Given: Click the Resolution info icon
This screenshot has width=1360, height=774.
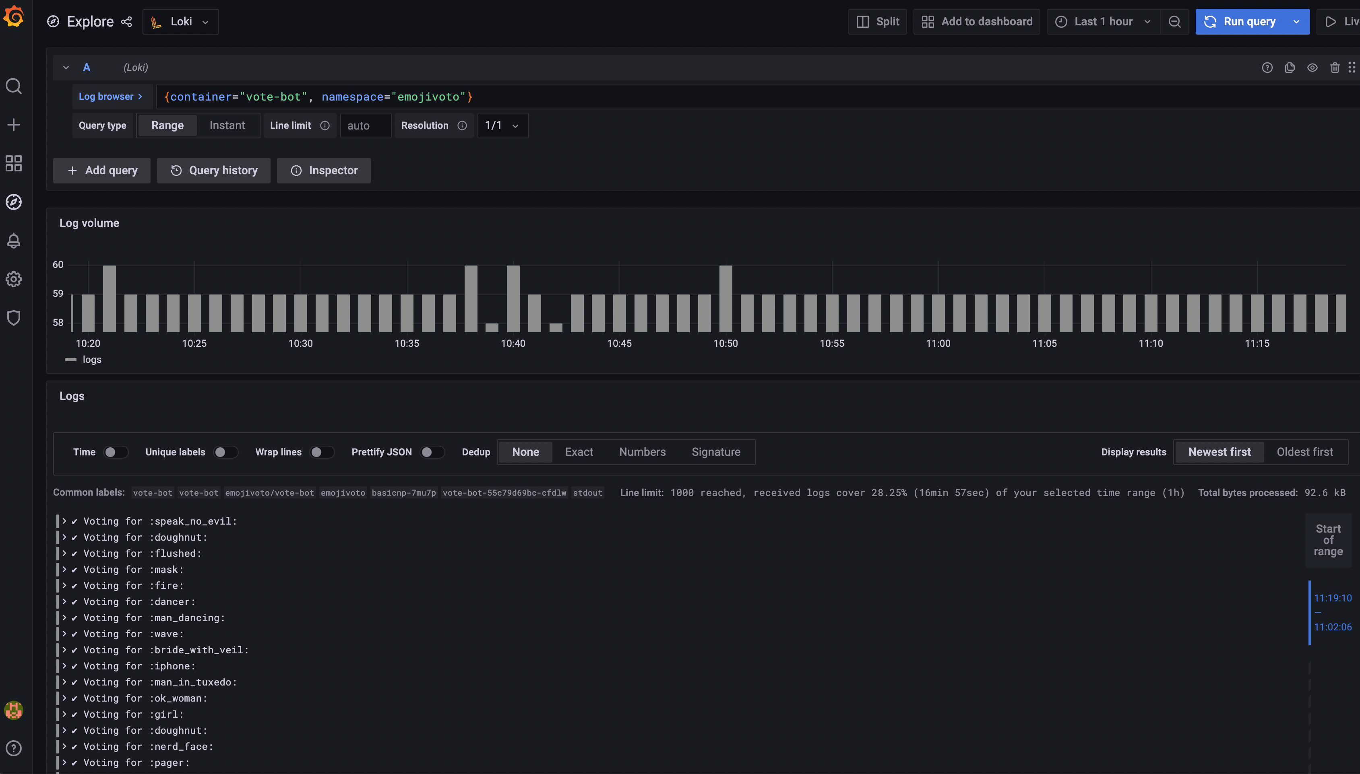Looking at the screenshot, I should point(462,126).
